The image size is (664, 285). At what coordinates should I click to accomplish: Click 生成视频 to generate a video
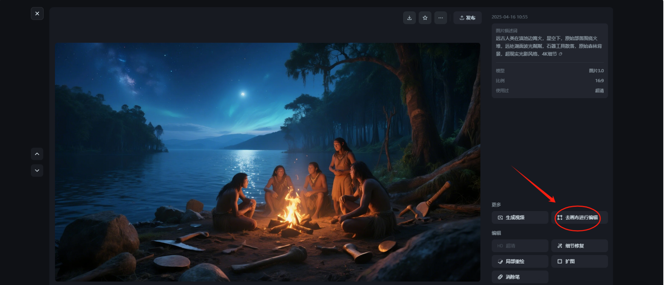(x=520, y=218)
